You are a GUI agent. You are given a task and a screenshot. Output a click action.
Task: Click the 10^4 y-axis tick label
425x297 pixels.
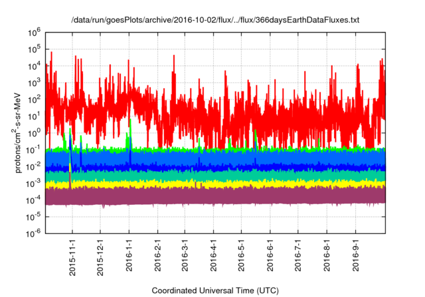click(34, 66)
